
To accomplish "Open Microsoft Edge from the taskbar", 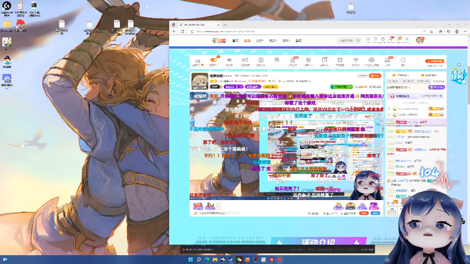I will point(207,259).
